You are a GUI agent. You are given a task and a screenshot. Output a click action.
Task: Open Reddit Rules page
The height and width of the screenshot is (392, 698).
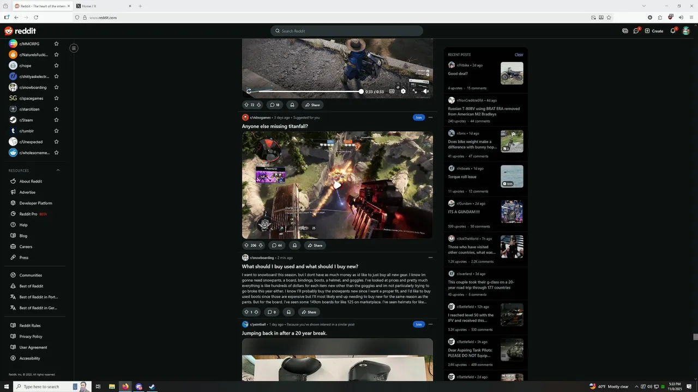[30, 326]
